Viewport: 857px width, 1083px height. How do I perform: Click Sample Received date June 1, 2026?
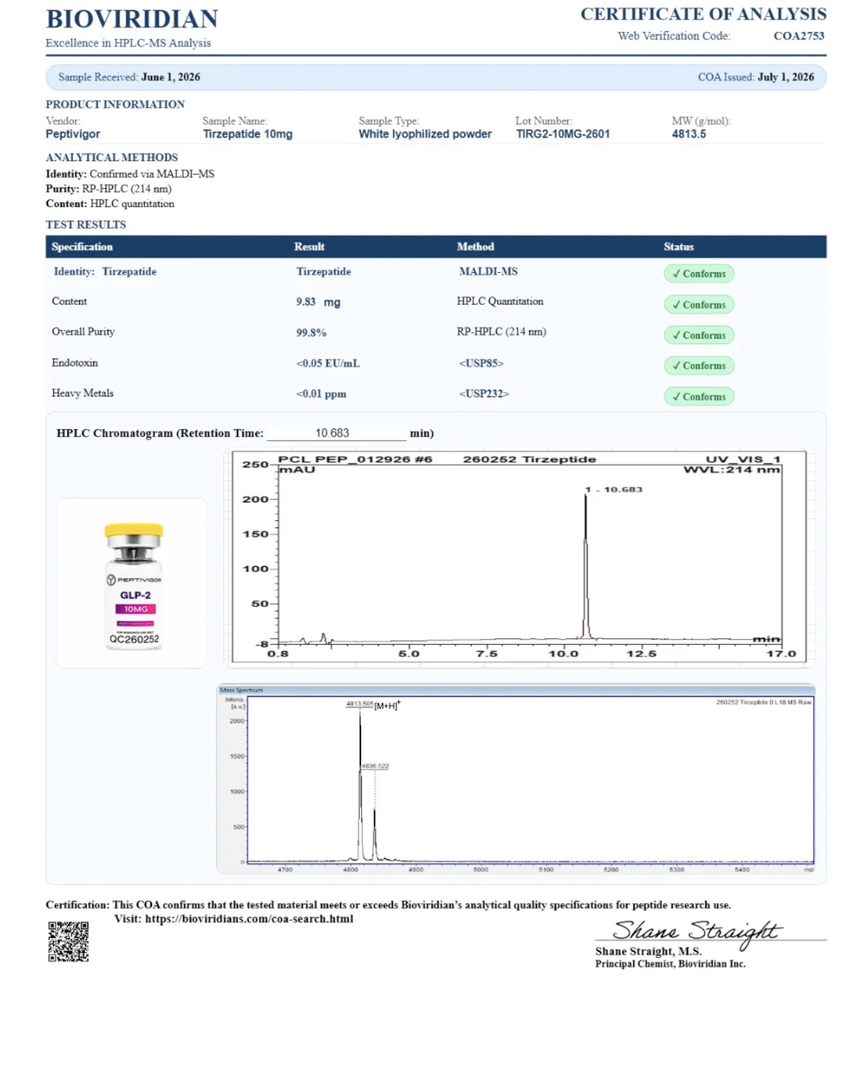[171, 77]
